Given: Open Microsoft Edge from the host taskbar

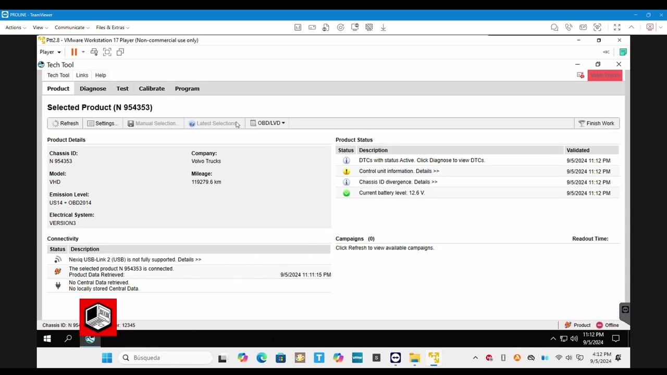Looking at the screenshot, I should tap(262, 358).
